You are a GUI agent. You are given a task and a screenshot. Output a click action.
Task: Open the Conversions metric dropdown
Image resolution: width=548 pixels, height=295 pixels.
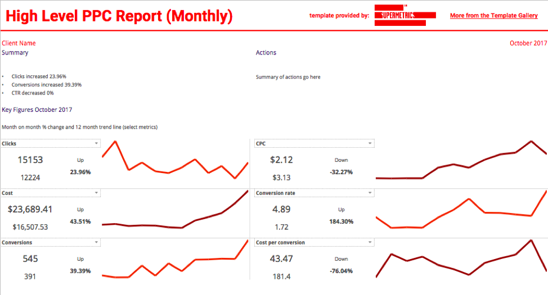[x=97, y=243]
